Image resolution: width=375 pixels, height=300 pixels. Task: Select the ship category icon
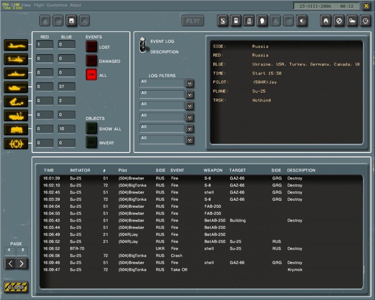coord(16,73)
